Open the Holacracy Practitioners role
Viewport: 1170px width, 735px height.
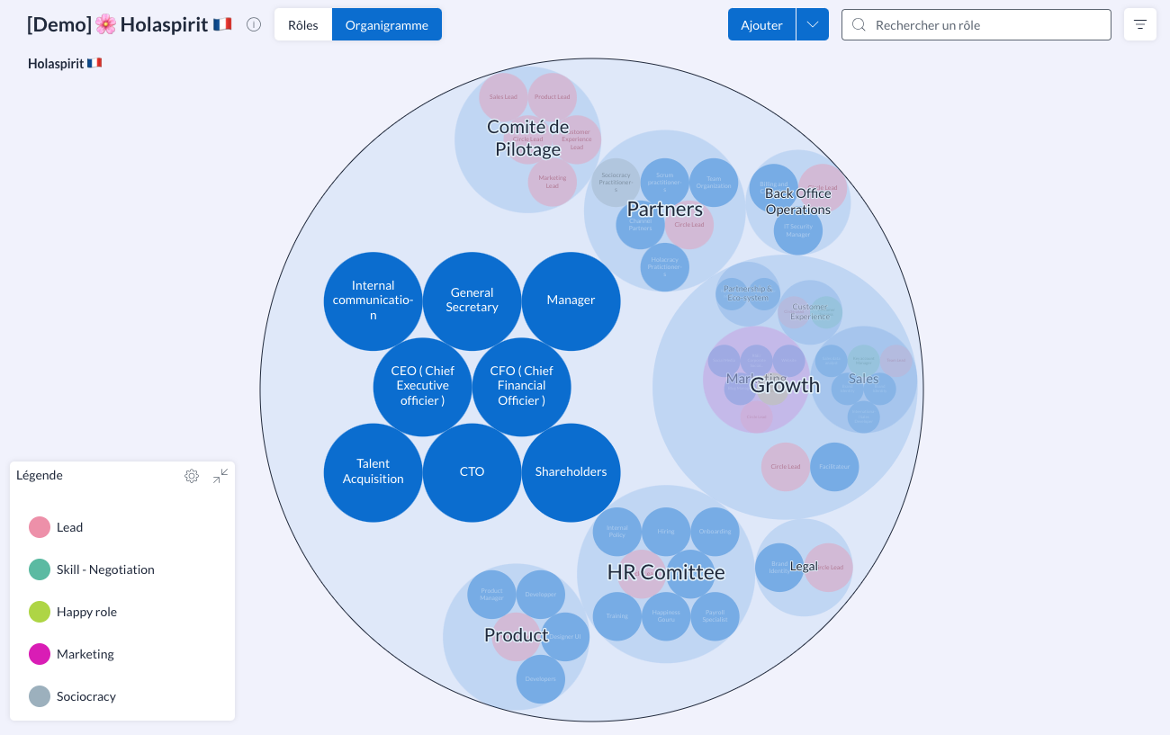[665, 267]
